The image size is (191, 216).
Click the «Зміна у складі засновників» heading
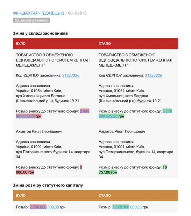tap(40, 33)
